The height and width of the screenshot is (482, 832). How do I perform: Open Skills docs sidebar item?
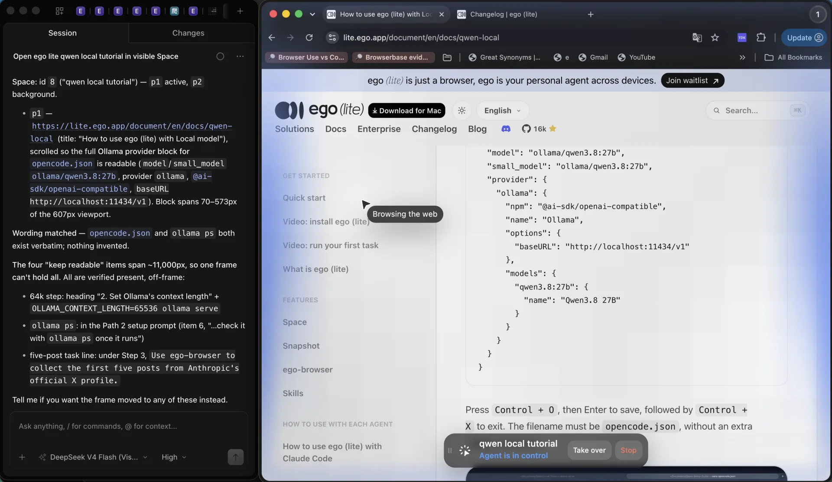pyautogui.click(x=293, y=394)
